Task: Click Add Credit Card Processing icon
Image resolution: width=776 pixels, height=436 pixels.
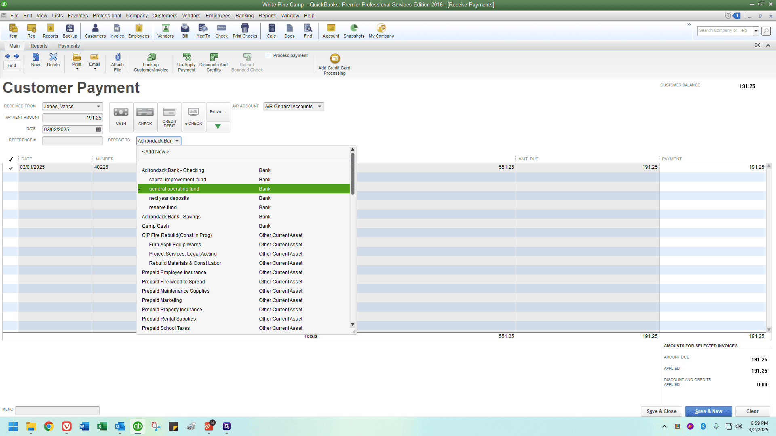Action: [335, 65]
